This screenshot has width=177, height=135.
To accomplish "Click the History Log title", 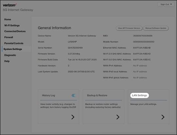I will click(x=49, y=95).
